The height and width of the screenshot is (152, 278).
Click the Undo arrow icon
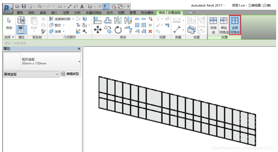pos(39,7)
